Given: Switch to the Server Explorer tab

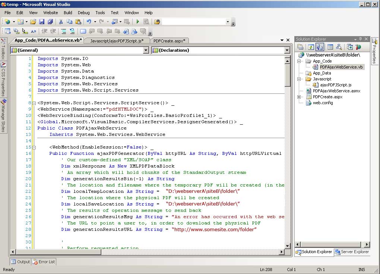Looking at the screenshot, I should [x=352, y=252].
